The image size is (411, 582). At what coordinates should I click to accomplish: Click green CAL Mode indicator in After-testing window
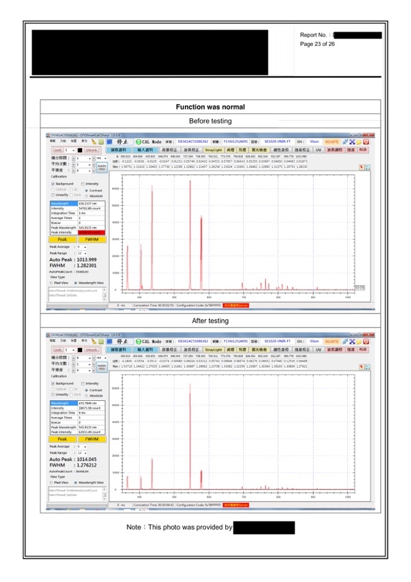point(138,342)
